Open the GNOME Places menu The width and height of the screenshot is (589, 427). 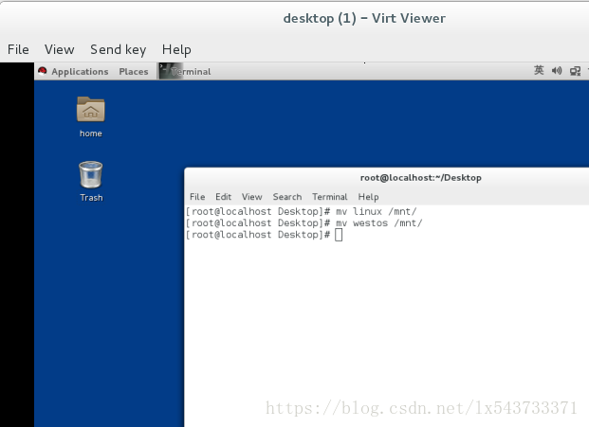tap(134, 72)
